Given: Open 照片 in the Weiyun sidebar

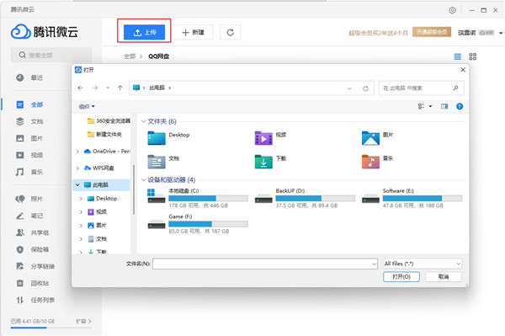Looking at the screenshot, I should coord(29,199).
